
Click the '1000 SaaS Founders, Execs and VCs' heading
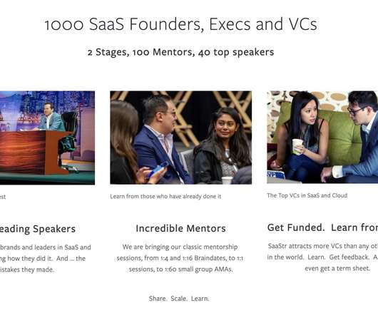[181, 24]
